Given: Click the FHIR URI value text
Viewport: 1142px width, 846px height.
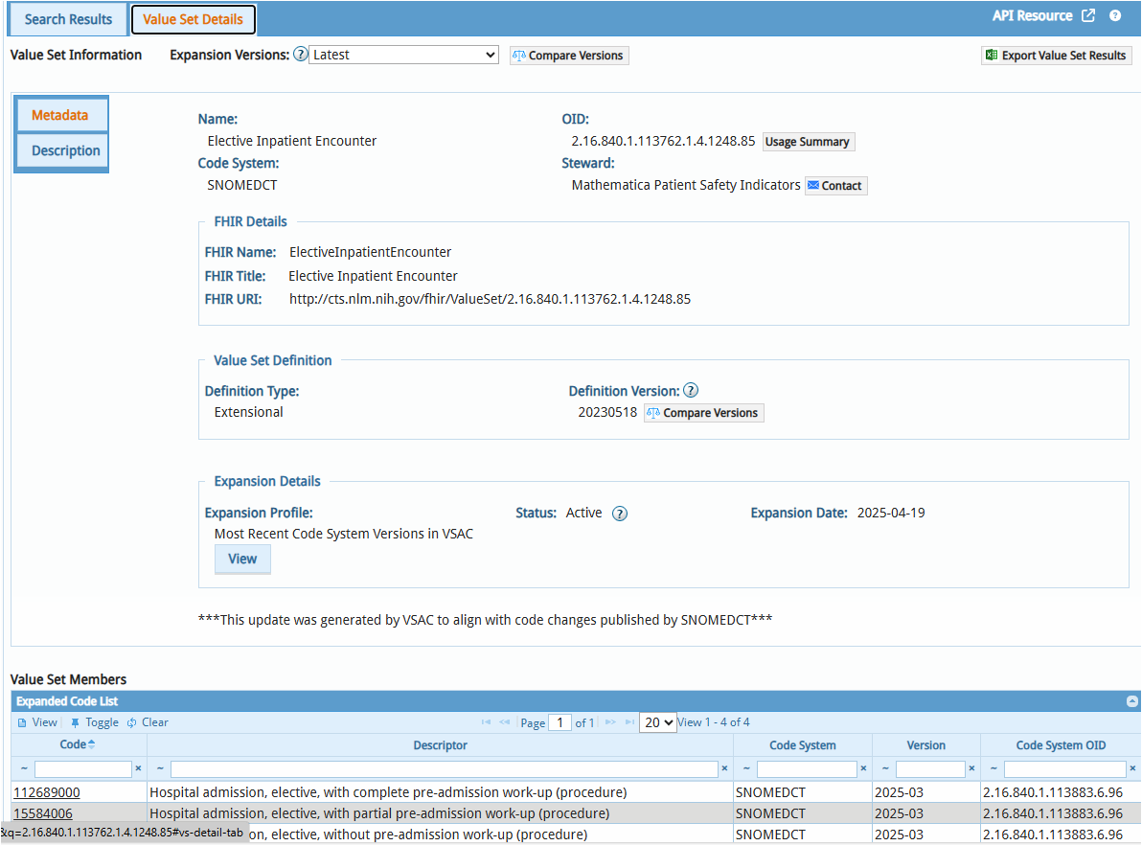Looking at the screenshot, I should (x=490, y=299).
